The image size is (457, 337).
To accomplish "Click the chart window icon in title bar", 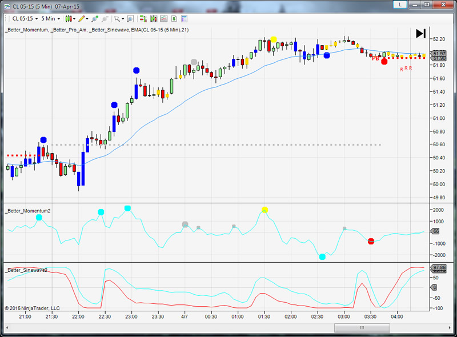I will (7, 6).
